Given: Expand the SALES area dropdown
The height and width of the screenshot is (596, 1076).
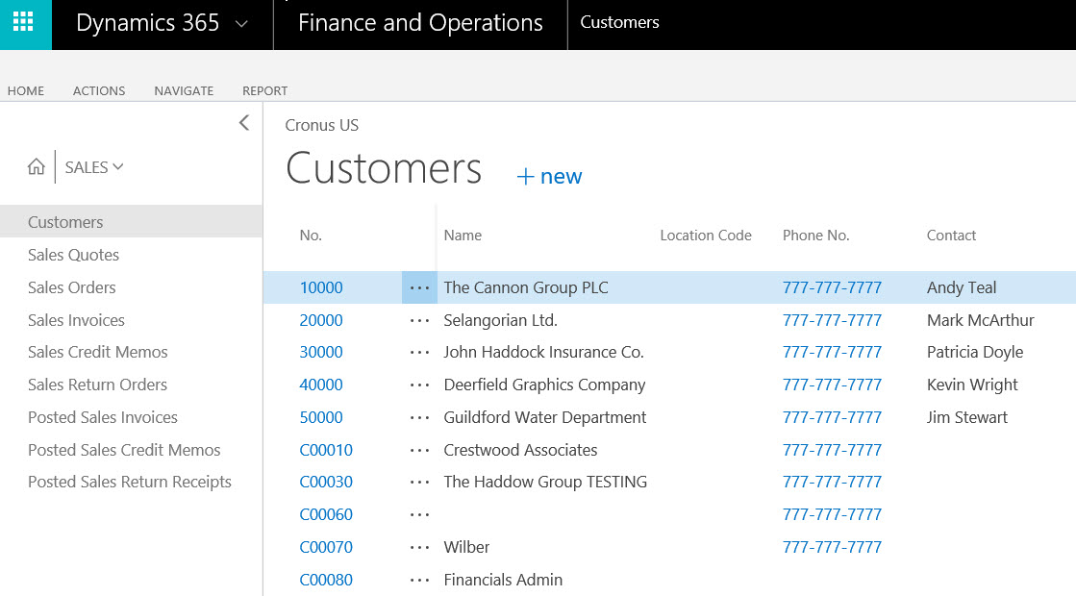Looking at the screenshot, I should (x=94, y=167).
